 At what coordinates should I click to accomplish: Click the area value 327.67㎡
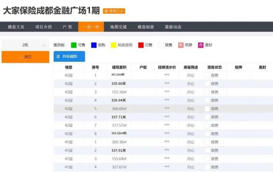[x=119, y=167]
